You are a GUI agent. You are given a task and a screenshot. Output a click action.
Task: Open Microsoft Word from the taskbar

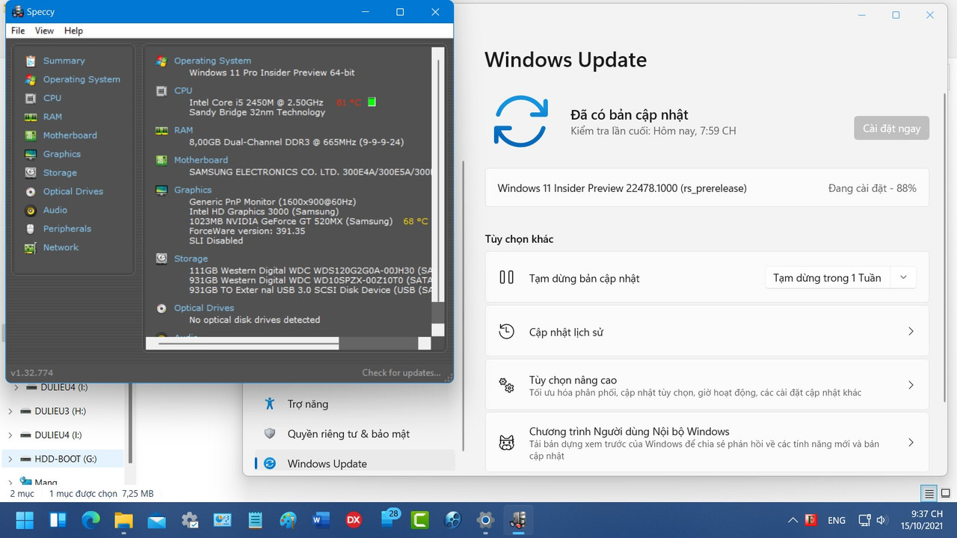[321, 520]
